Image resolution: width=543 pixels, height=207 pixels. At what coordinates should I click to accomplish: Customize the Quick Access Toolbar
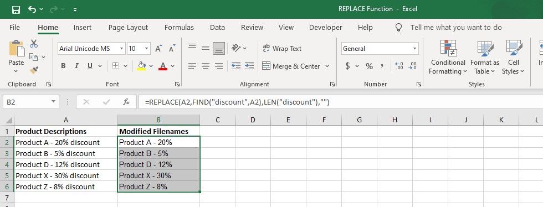(75, 10)
